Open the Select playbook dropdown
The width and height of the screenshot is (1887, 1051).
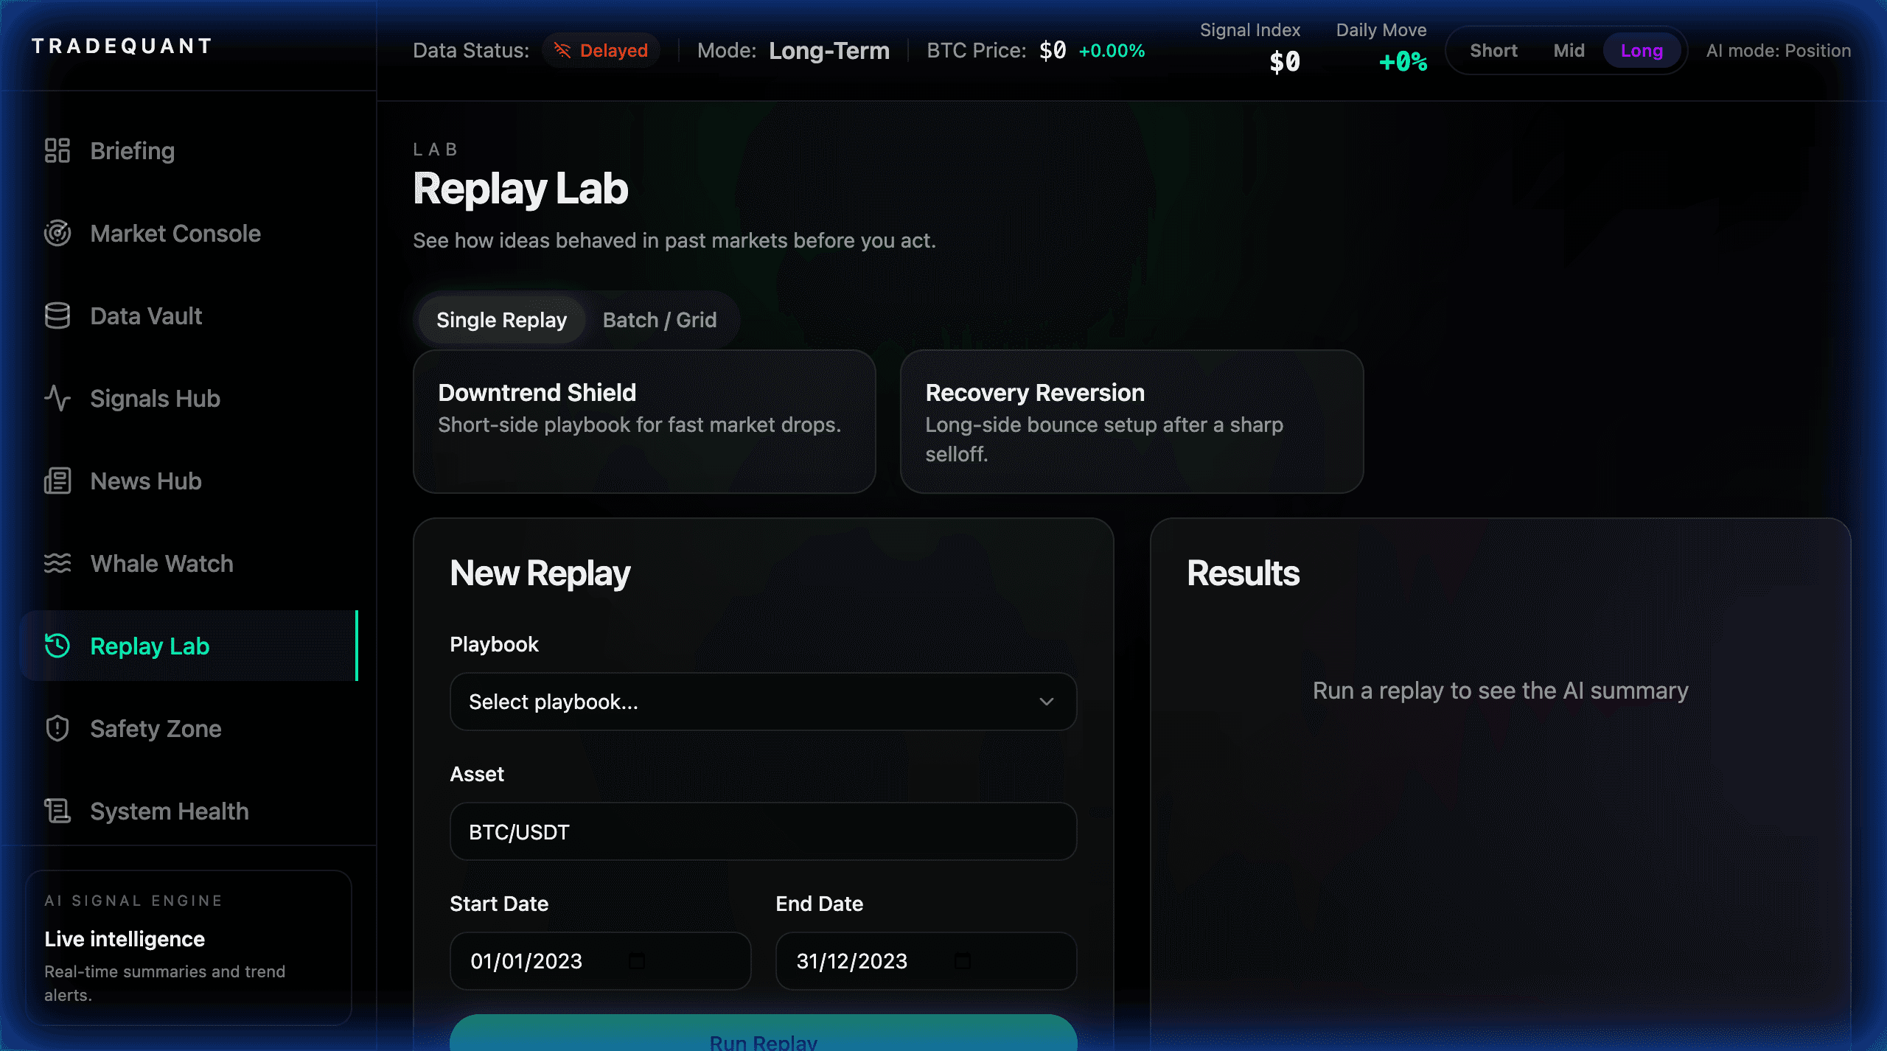click(x=763, y=702)
